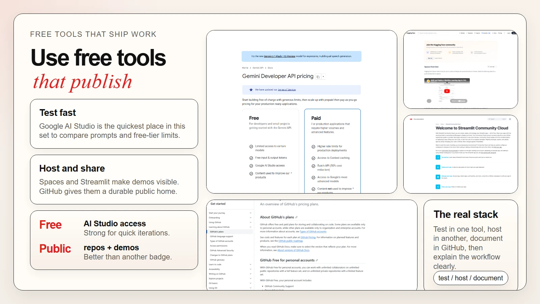540x304 pixels.
Task: Expand Git basics section chevron
Action: click(250, 283)
